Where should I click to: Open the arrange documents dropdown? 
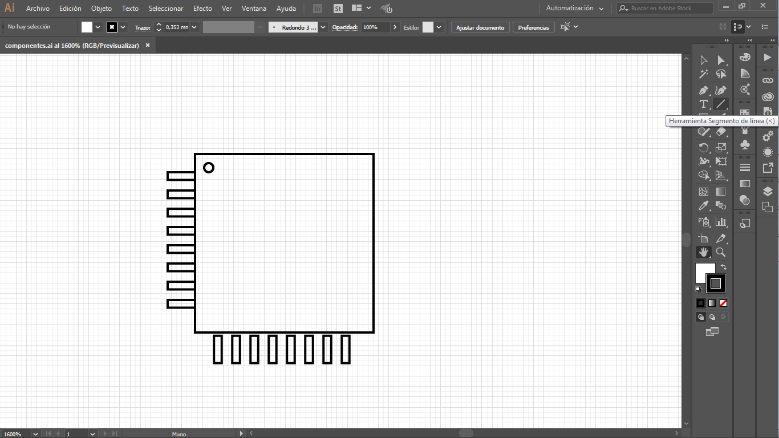click(362, 9)
